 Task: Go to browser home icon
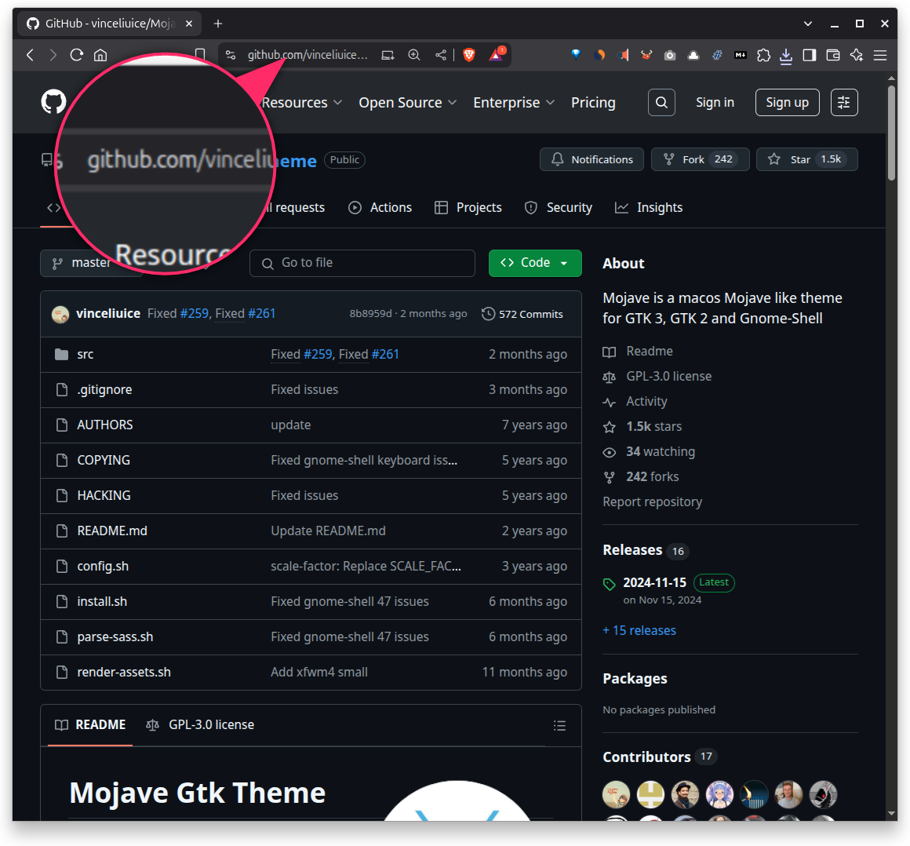pos(100,55)
